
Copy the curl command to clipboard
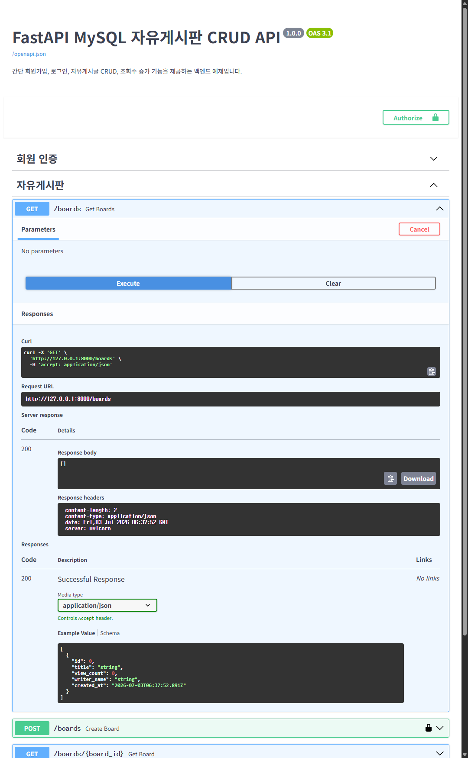coord(432,371)
